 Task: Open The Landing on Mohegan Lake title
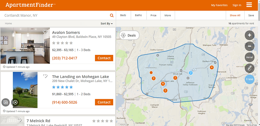tap(80, 77)
